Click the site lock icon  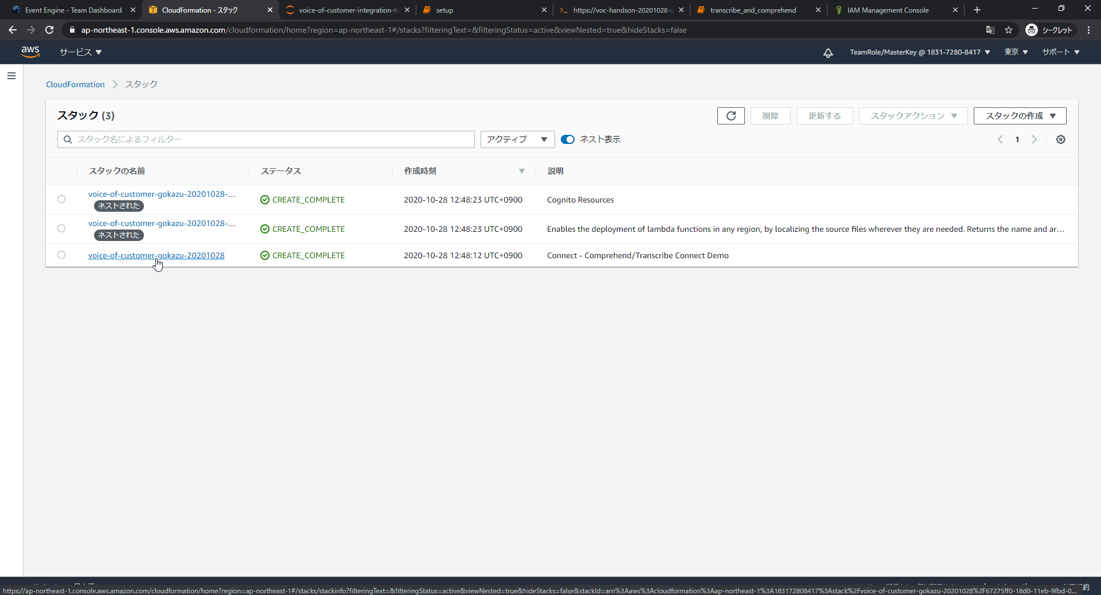tap(72, 30)
